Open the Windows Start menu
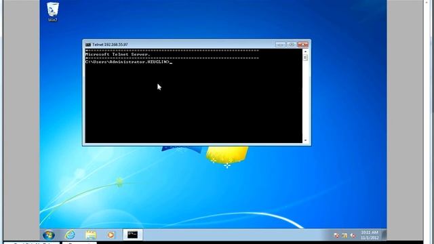 pyautogui.click(x=49, y=235)
